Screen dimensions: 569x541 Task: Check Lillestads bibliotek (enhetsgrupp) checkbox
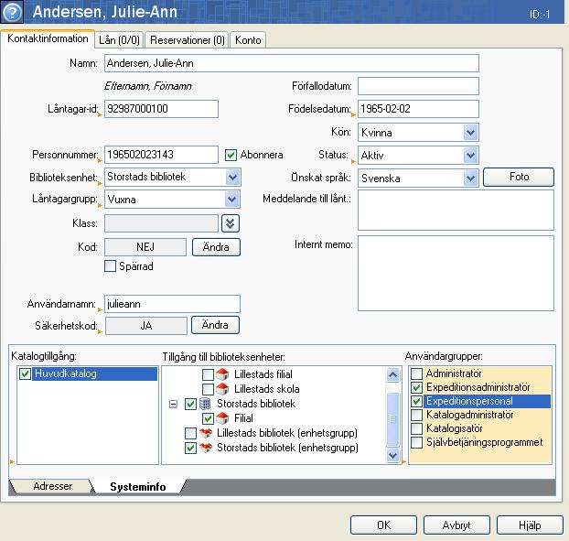click(x=190, y=433)
